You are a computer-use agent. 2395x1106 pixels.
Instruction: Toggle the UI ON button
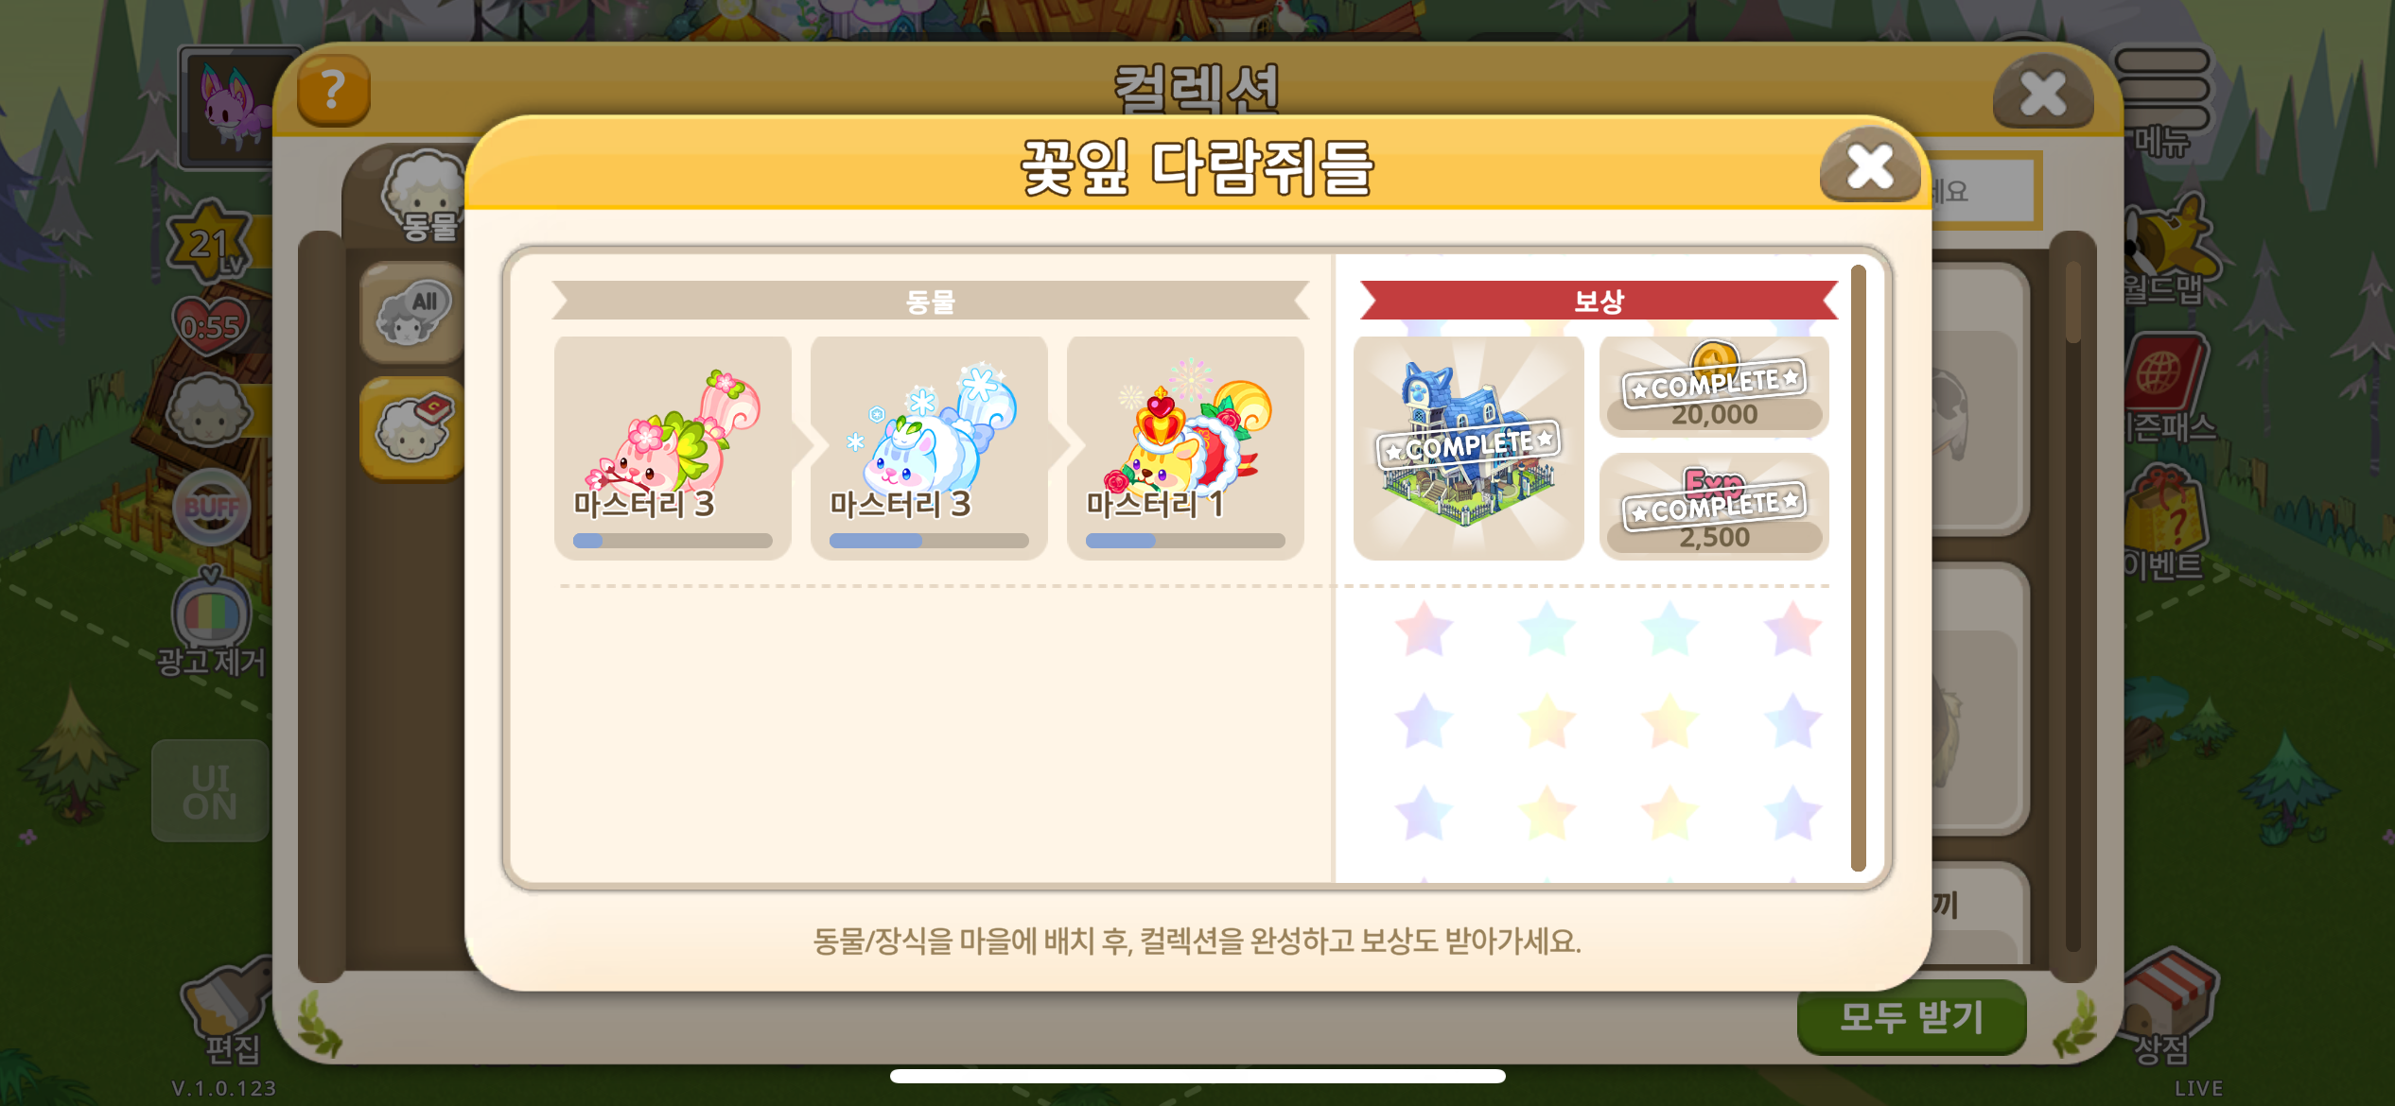(210, 791)
